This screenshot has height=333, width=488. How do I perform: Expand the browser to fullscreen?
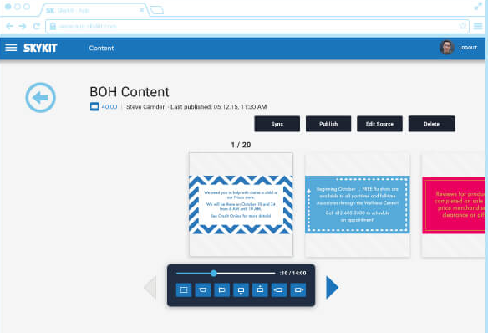[x=478, y=7]
